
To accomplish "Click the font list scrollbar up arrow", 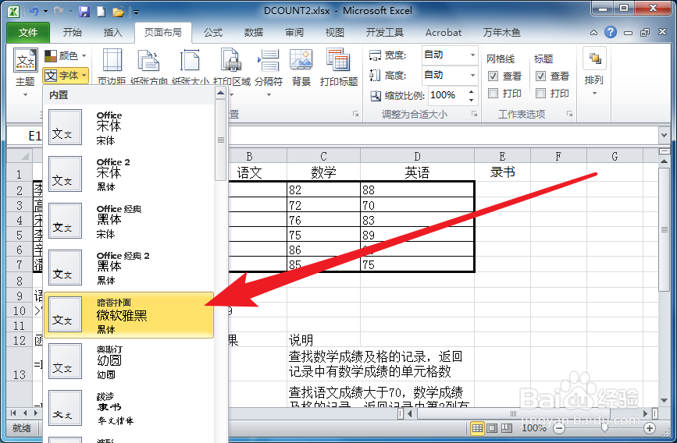I will pyautogui.click(x=221, y=93).
